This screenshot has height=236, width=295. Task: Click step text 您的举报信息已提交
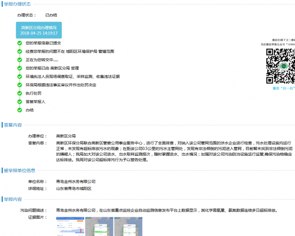coord(43,43)
